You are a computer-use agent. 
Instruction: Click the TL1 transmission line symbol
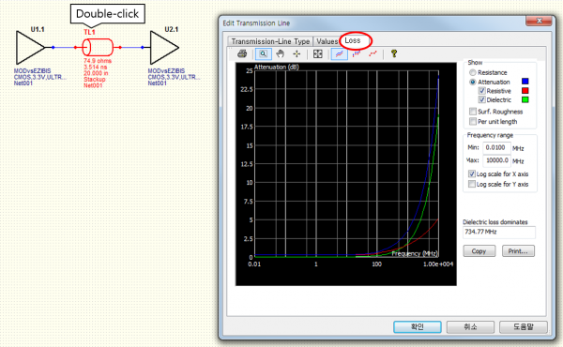98,47
